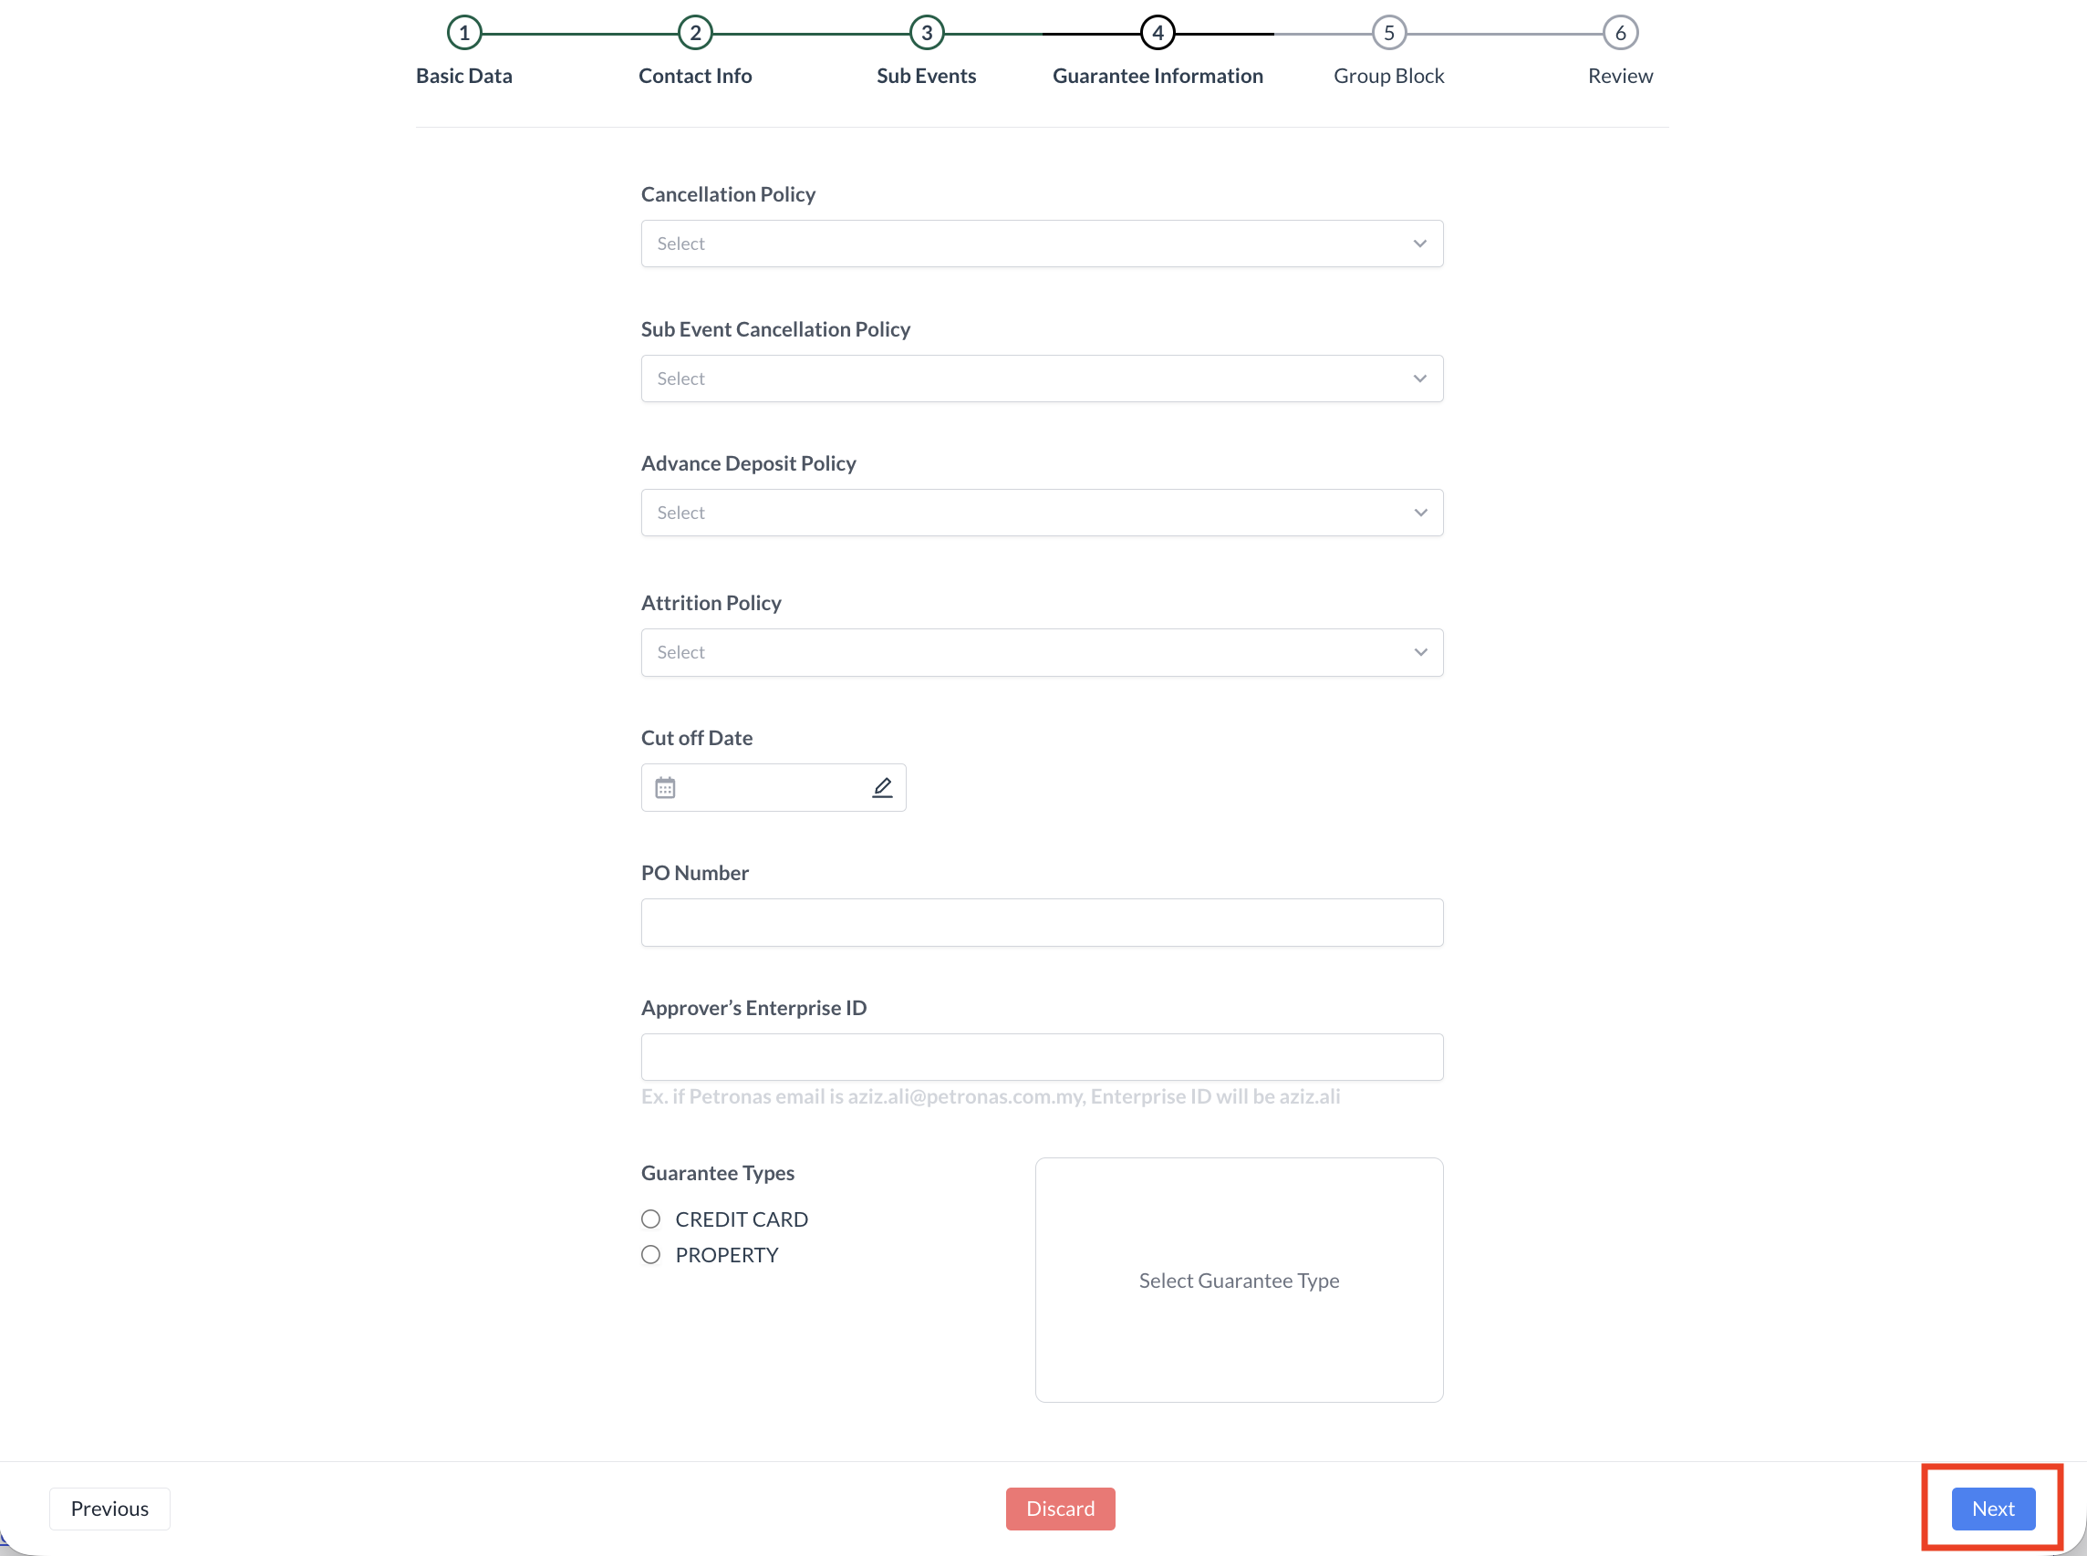Switch to the Review step label

tap(1620, 77)
